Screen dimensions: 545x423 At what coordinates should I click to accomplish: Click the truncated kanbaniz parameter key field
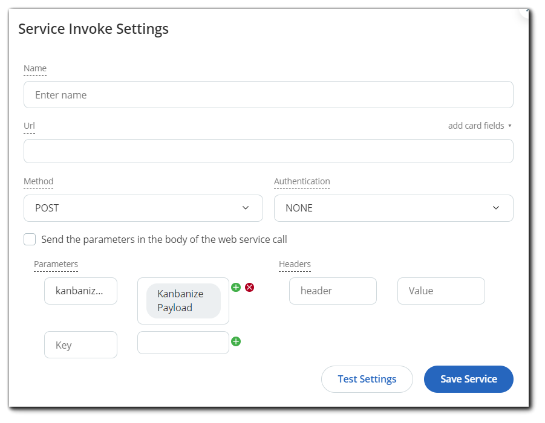(x=80, y=291)
